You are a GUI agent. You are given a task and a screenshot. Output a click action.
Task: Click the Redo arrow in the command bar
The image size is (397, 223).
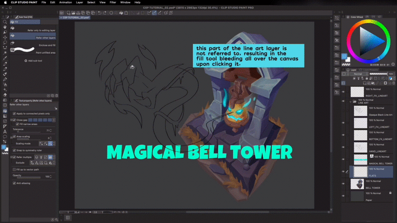tap(105, 13)
